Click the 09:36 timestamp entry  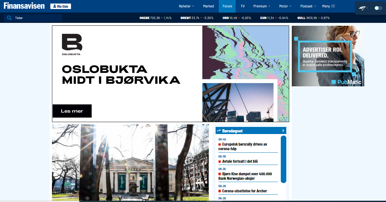[x=222, y=169]
